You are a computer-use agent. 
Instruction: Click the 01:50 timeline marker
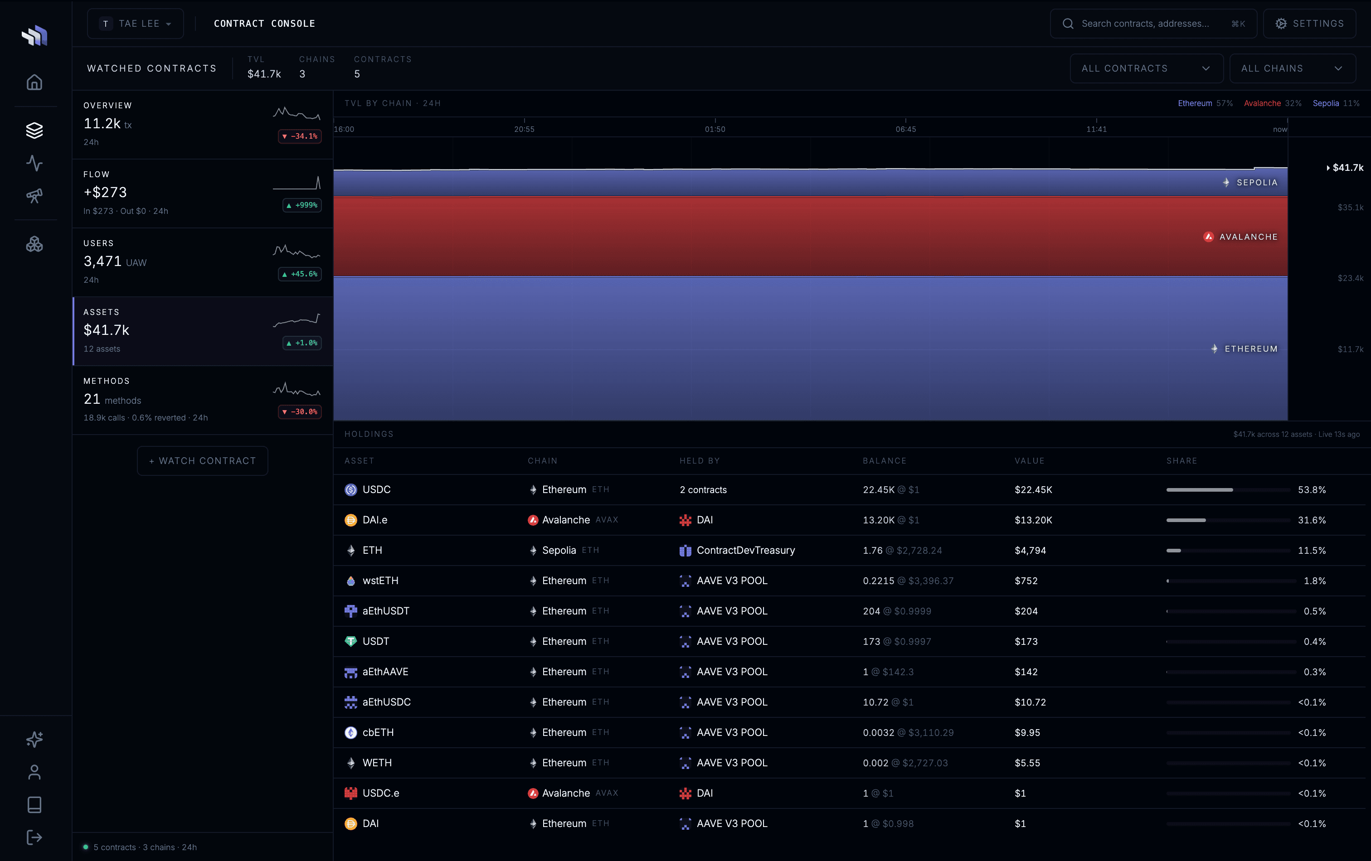coord(715,129)
